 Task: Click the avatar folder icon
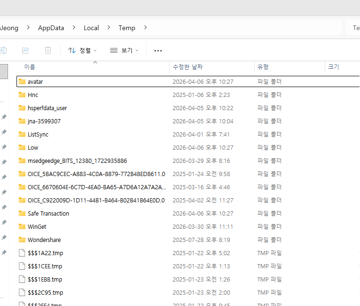(x=22, y=81)
